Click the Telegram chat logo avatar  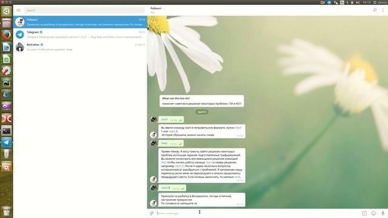point(20,35)
